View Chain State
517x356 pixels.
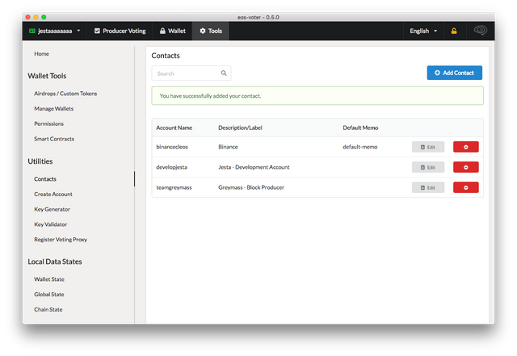48,309
